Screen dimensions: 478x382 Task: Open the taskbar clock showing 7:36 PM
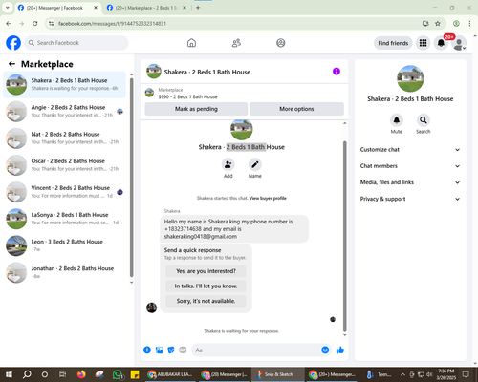[446, 374]
